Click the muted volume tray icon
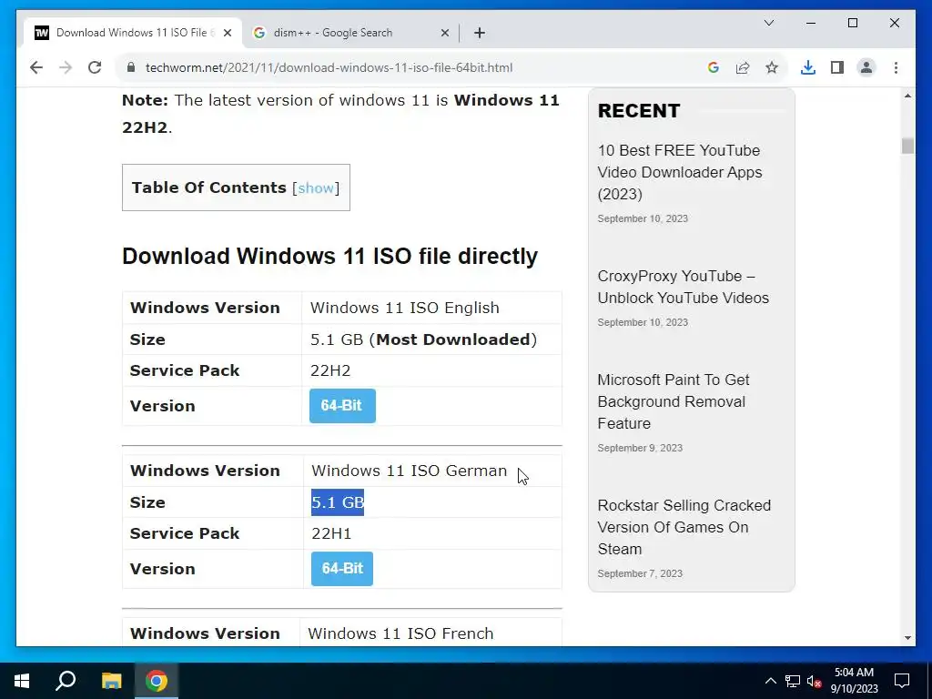The width and height of the screenshot is (932, 699). coord(814,681)
